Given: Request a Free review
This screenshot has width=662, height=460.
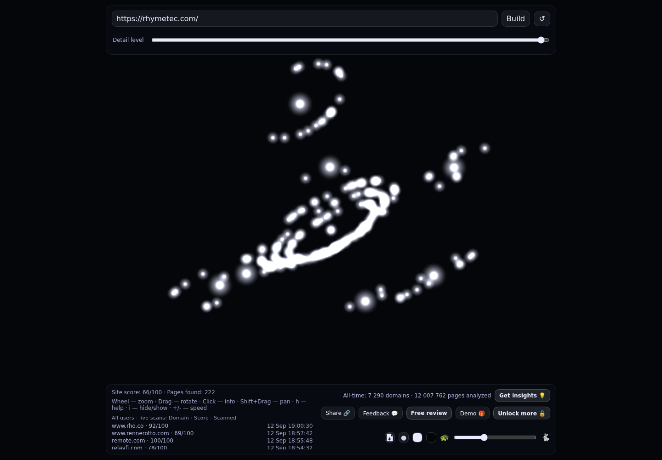Looking at the screenshot, I should tap(429, 413).
